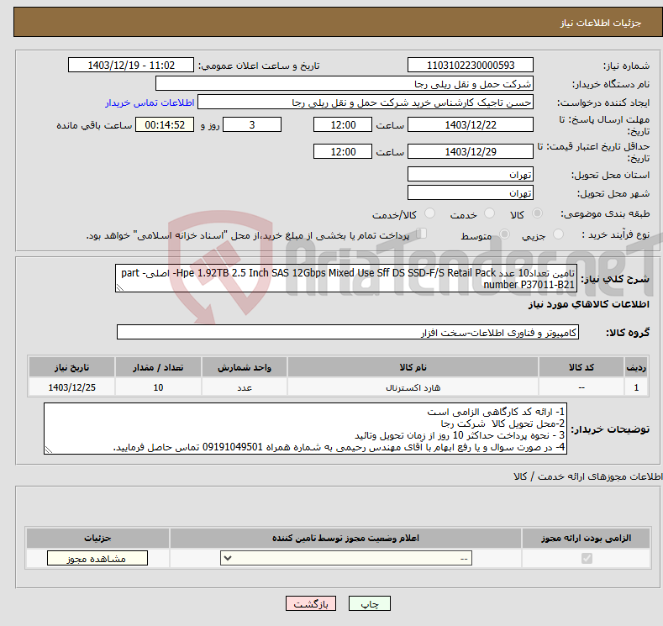Click the need number field 1103102230000593

click(x=471, y=65)
